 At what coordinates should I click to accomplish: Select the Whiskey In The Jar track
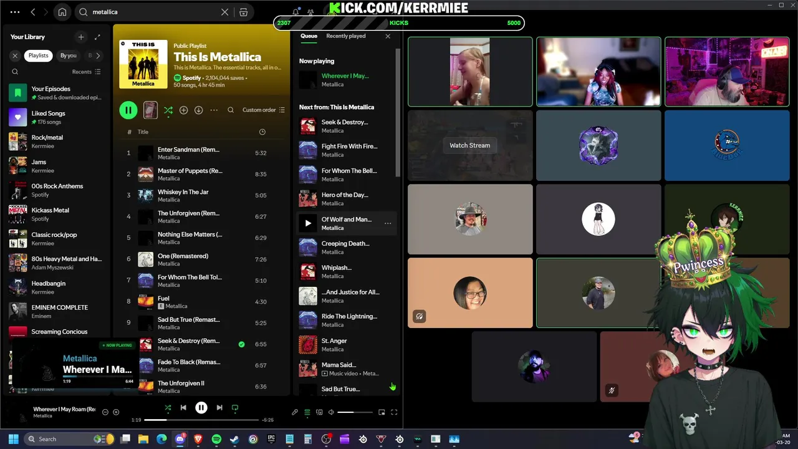pyautogui.click(x=201, y=195)
